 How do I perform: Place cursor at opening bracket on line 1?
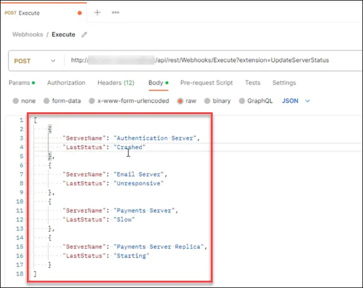[x=35, y=120]
